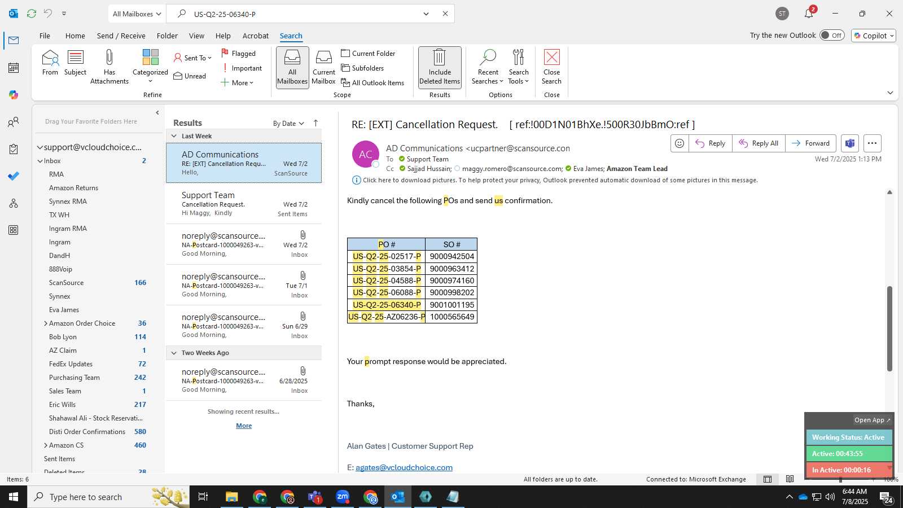Open the Categorized filter
Image resolution: width=903 pixels, height=508 pixels.
tap(150, 67)
